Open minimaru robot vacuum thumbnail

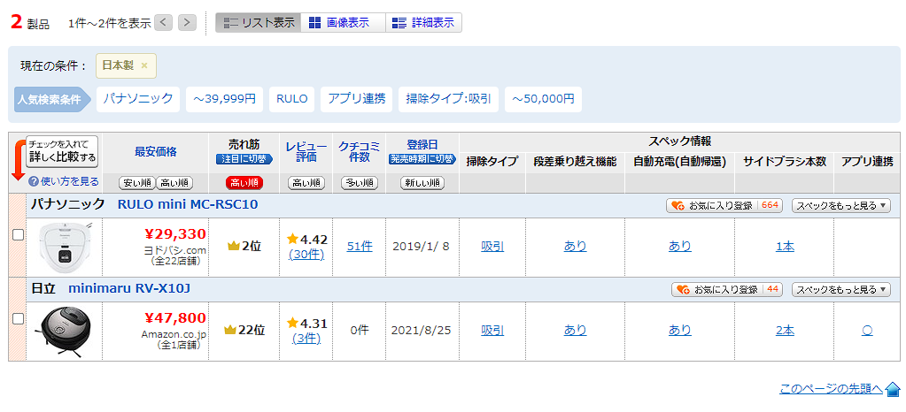point(66,331)
